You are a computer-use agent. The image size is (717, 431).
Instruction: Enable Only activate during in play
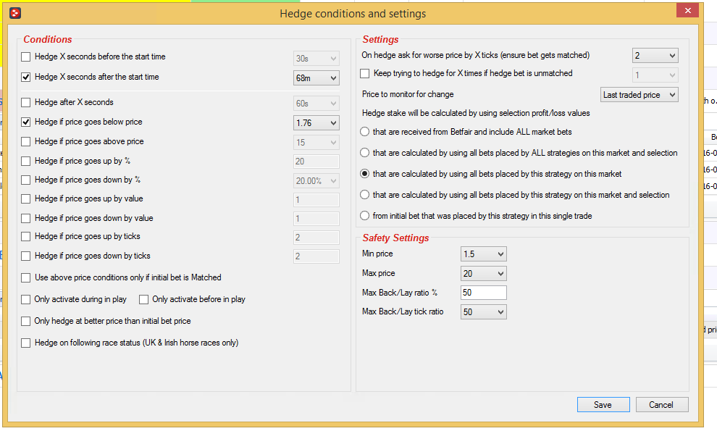26,299
